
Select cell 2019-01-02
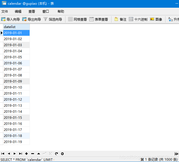pos(16,39)
